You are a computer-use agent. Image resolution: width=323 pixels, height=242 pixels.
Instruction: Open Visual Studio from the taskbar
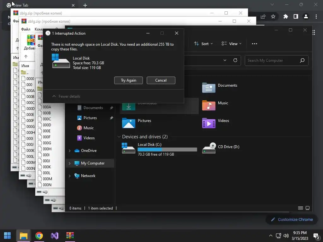[x=55, y=236]
